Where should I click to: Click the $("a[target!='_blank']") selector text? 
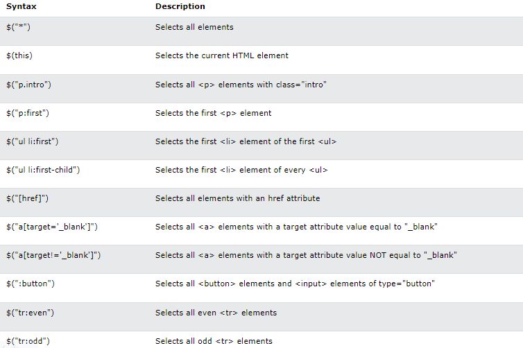pos(53,255)
